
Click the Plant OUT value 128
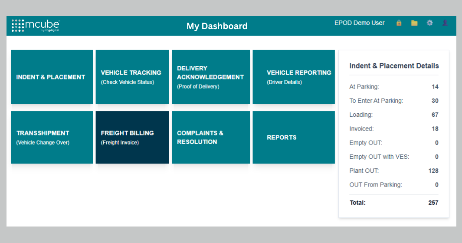[x=433, y=171]
